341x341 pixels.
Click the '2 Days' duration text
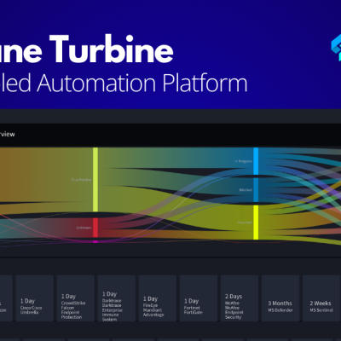point(234,297)
